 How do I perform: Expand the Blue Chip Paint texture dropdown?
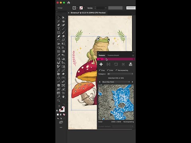tap(116, 82)
